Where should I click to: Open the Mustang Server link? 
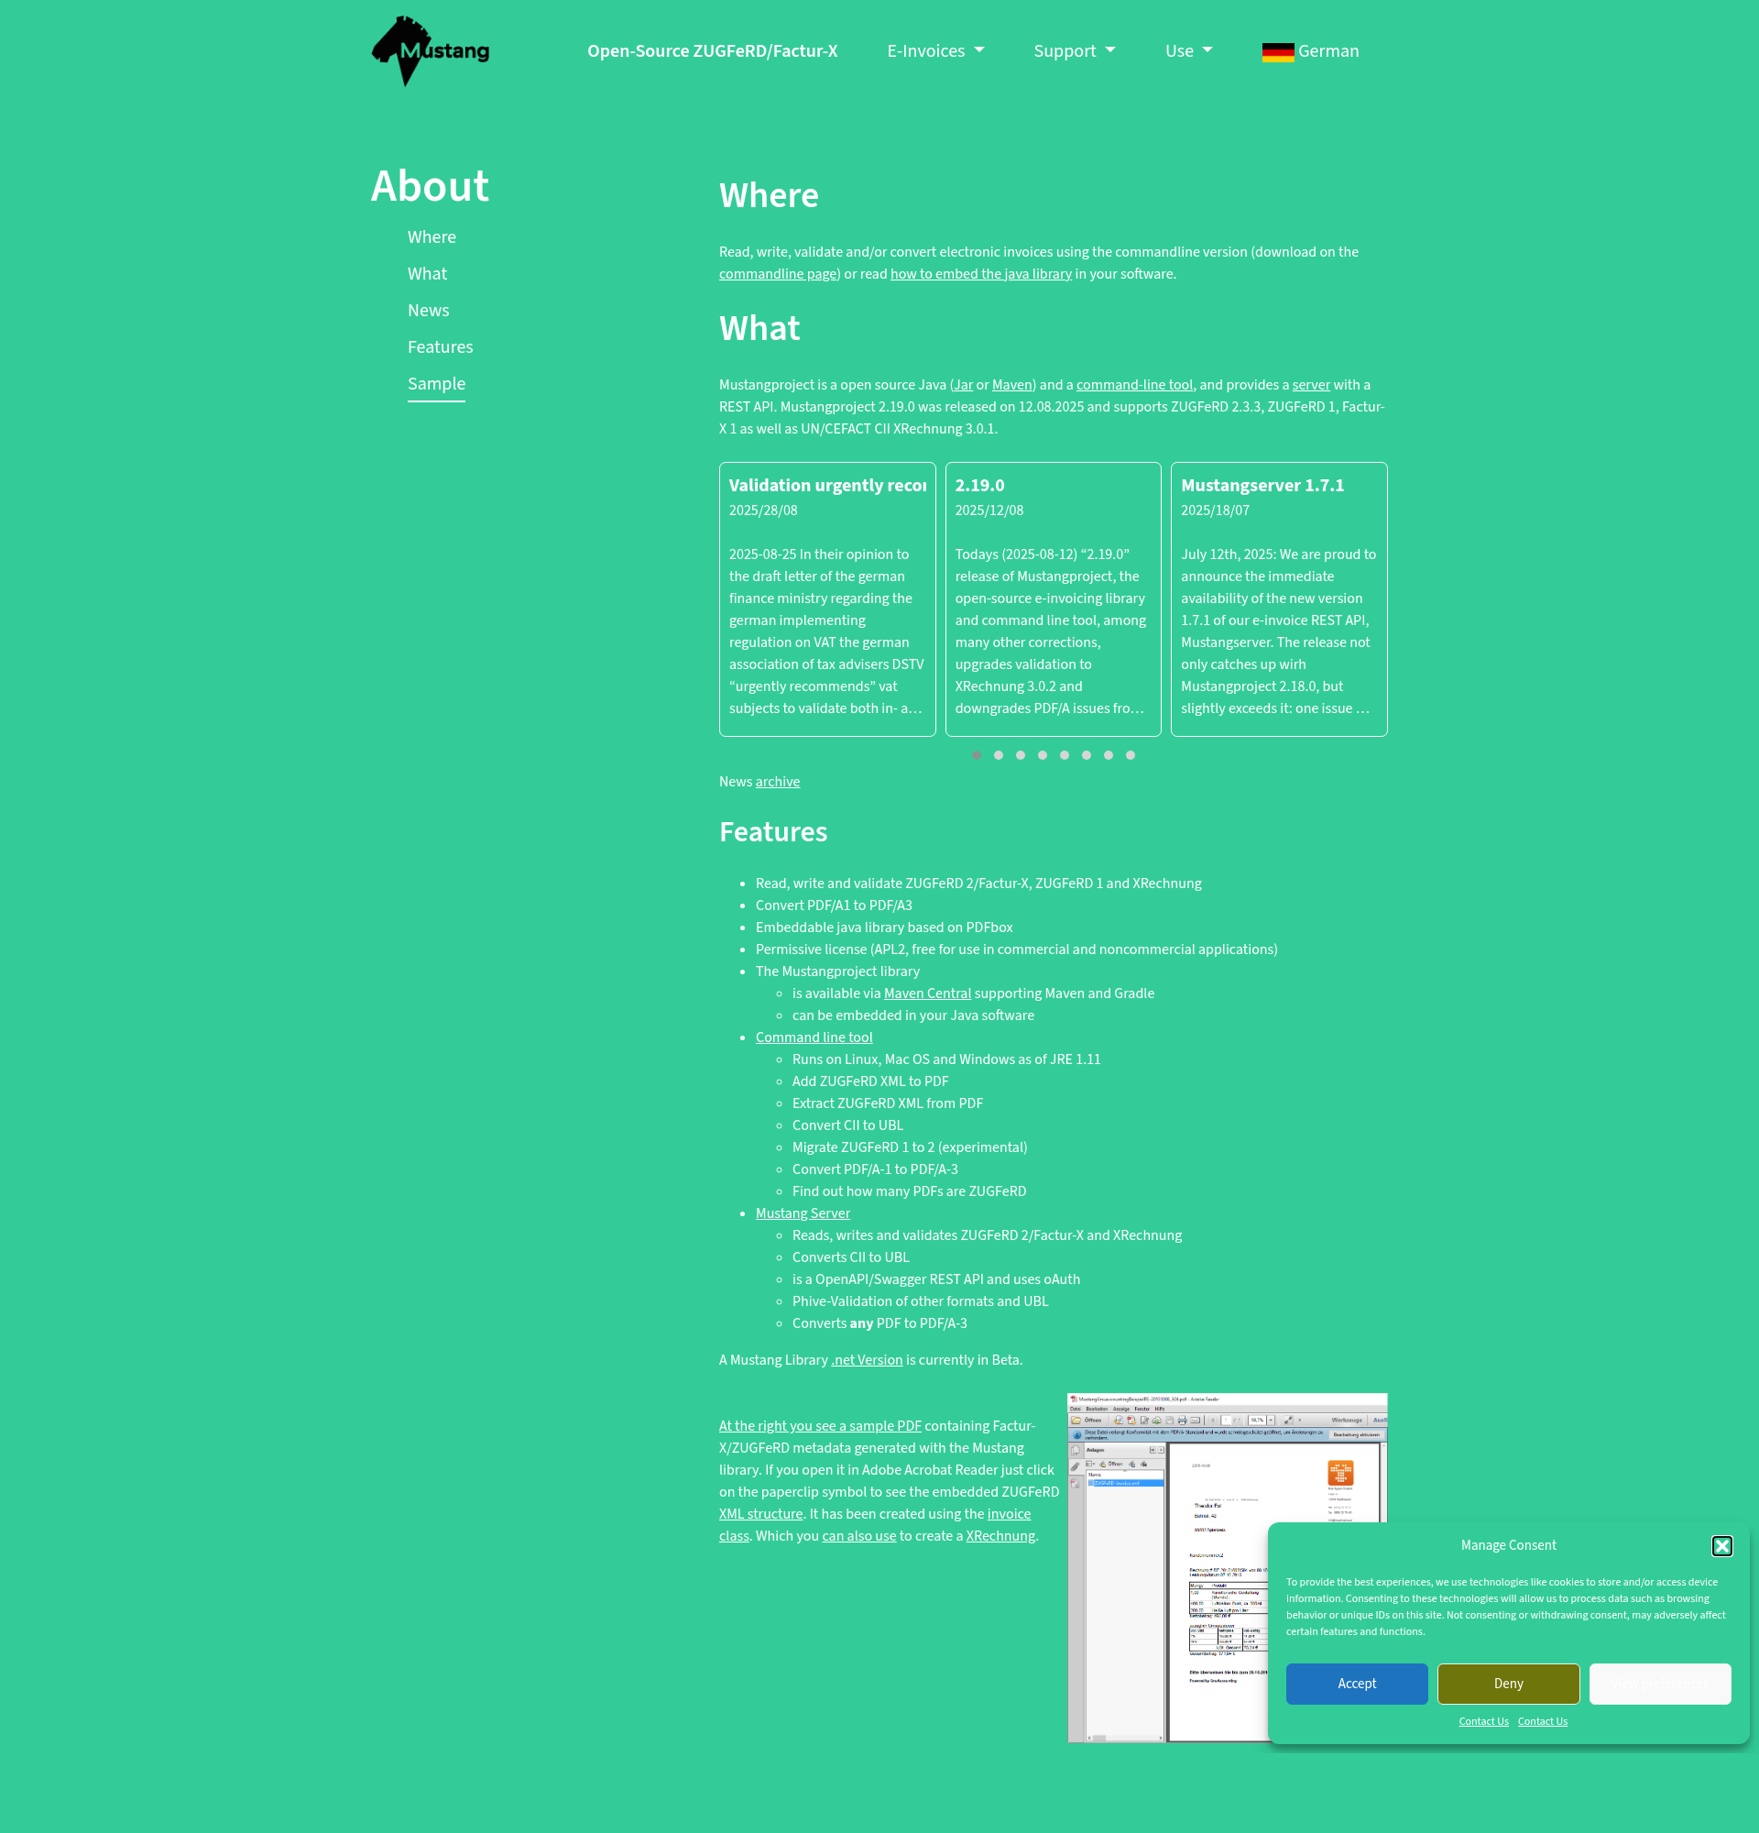pyautogui.click(x=803, y=1213)
